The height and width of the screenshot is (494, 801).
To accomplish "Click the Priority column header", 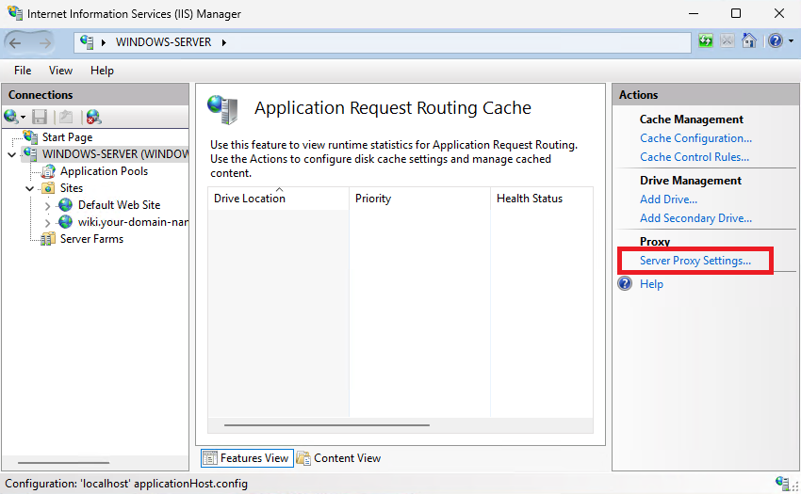I will coord(419,199).
